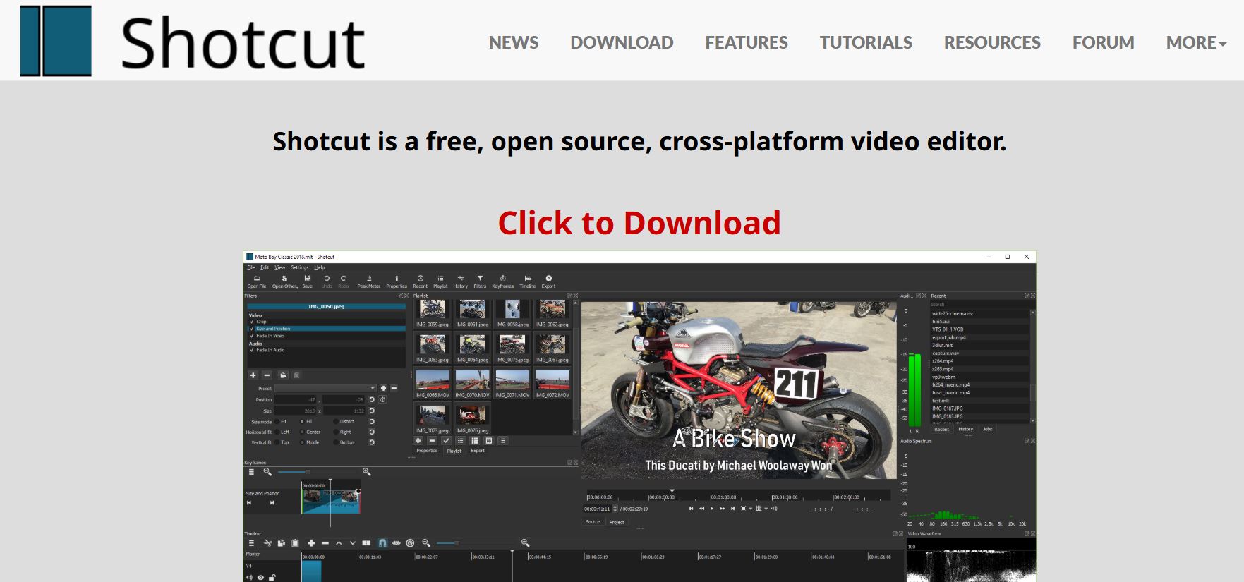Adjust the Keyframes zoom slider
The image size is (1244, 582).
(316, 471)
